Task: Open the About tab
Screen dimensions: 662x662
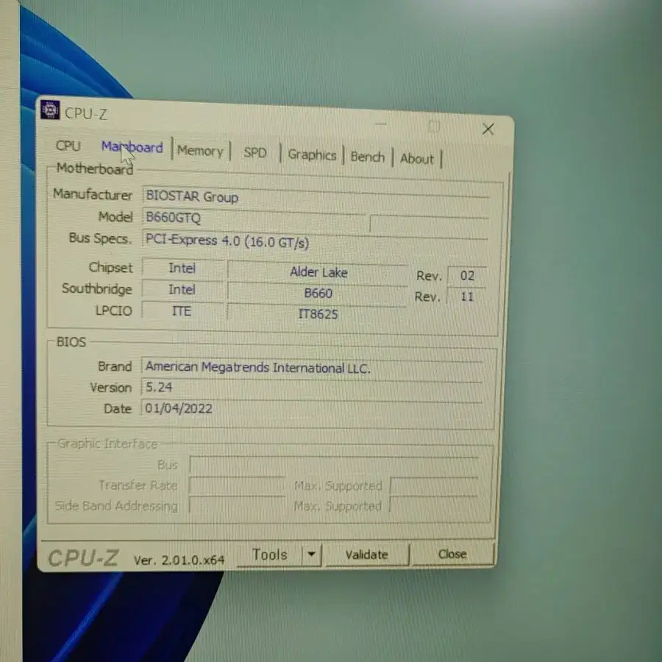Action: [x=417, y=159]
